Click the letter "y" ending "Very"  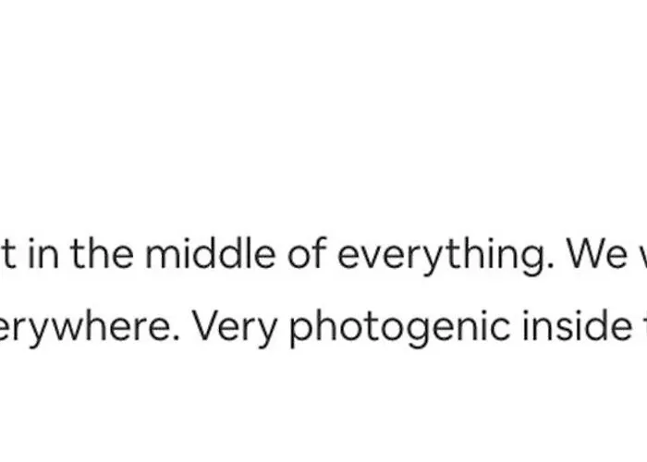tap(266, 334)
